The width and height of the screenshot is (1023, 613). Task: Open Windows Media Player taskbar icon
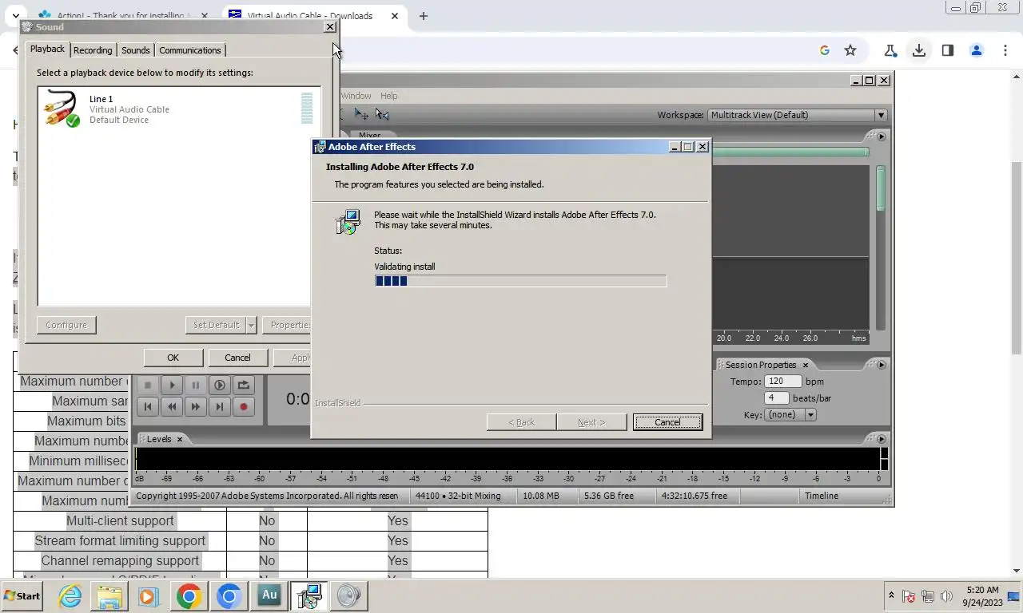click(x=148, y=595)
